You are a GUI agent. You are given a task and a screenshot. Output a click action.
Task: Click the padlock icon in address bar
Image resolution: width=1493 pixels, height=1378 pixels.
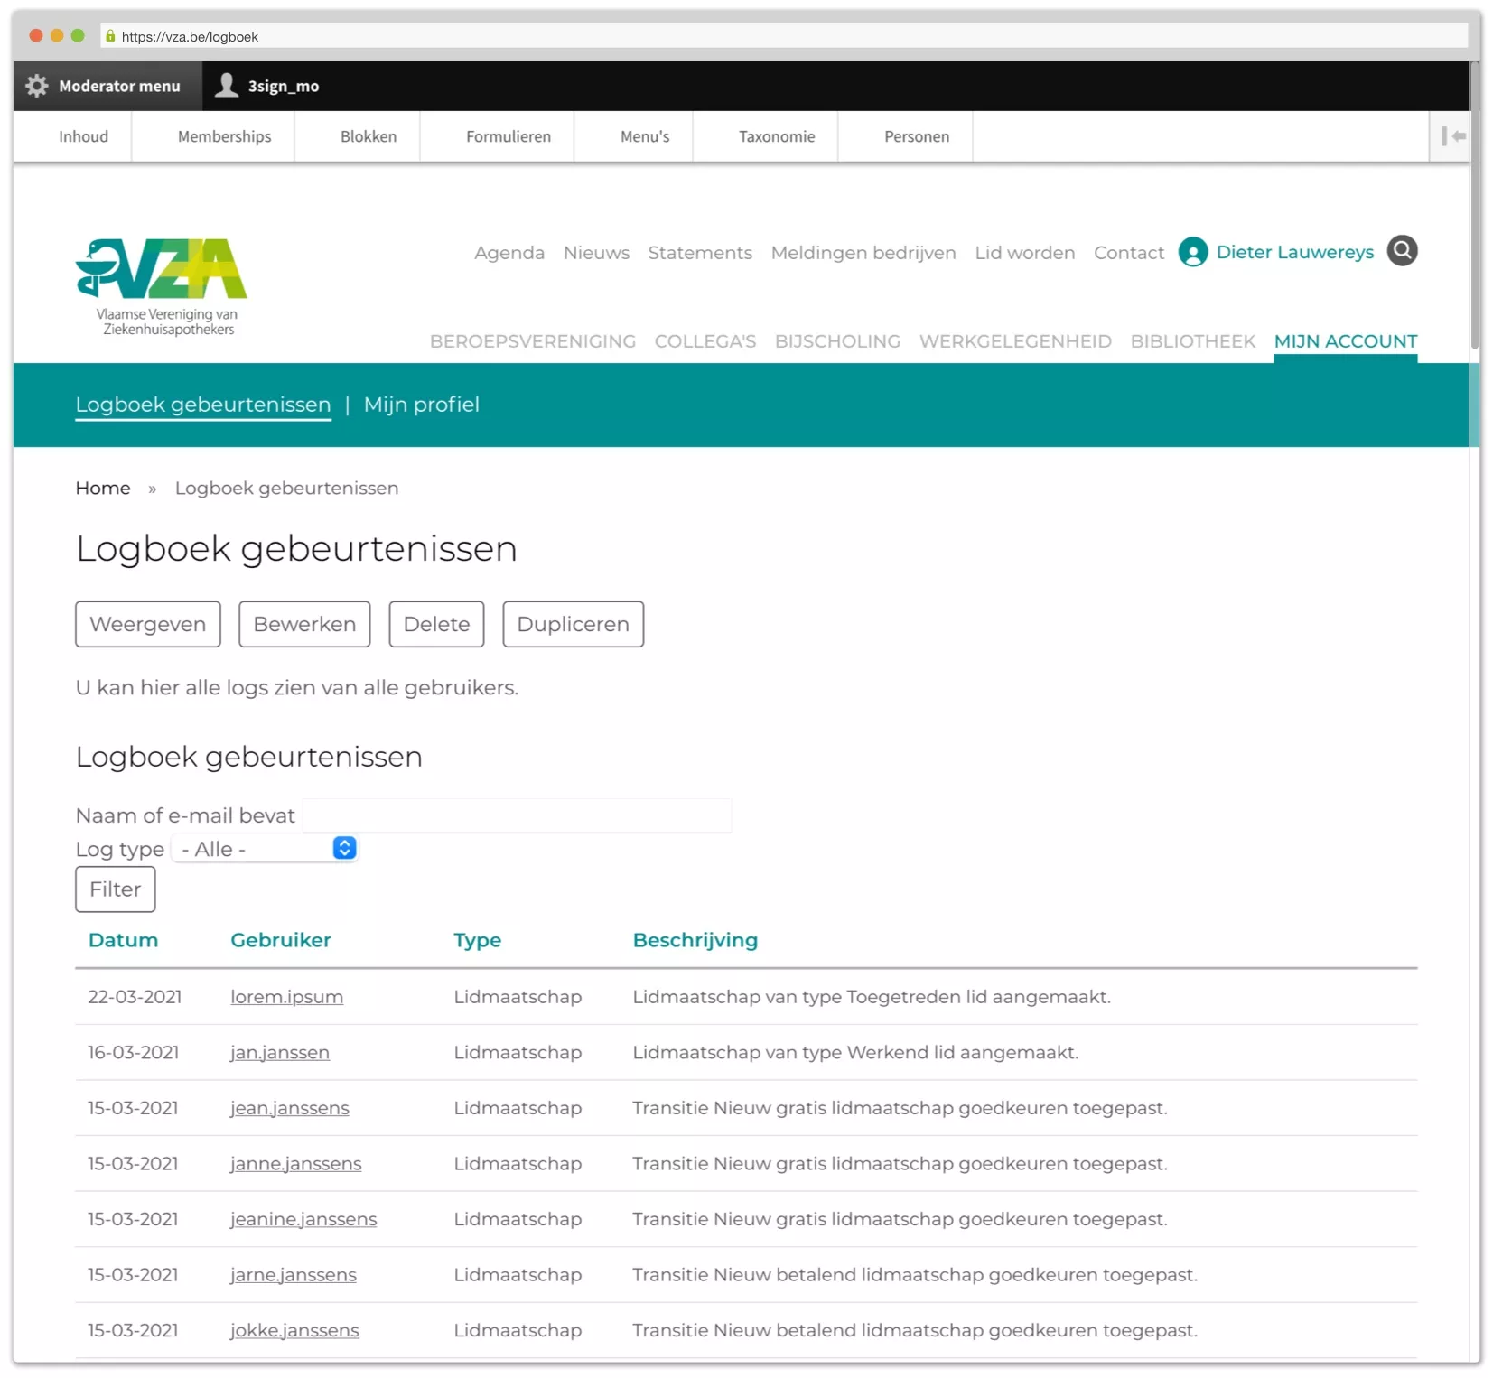point(110,36)
